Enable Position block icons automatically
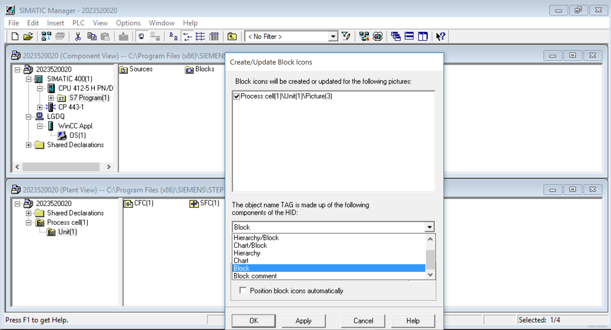 [x=243, y=291]
